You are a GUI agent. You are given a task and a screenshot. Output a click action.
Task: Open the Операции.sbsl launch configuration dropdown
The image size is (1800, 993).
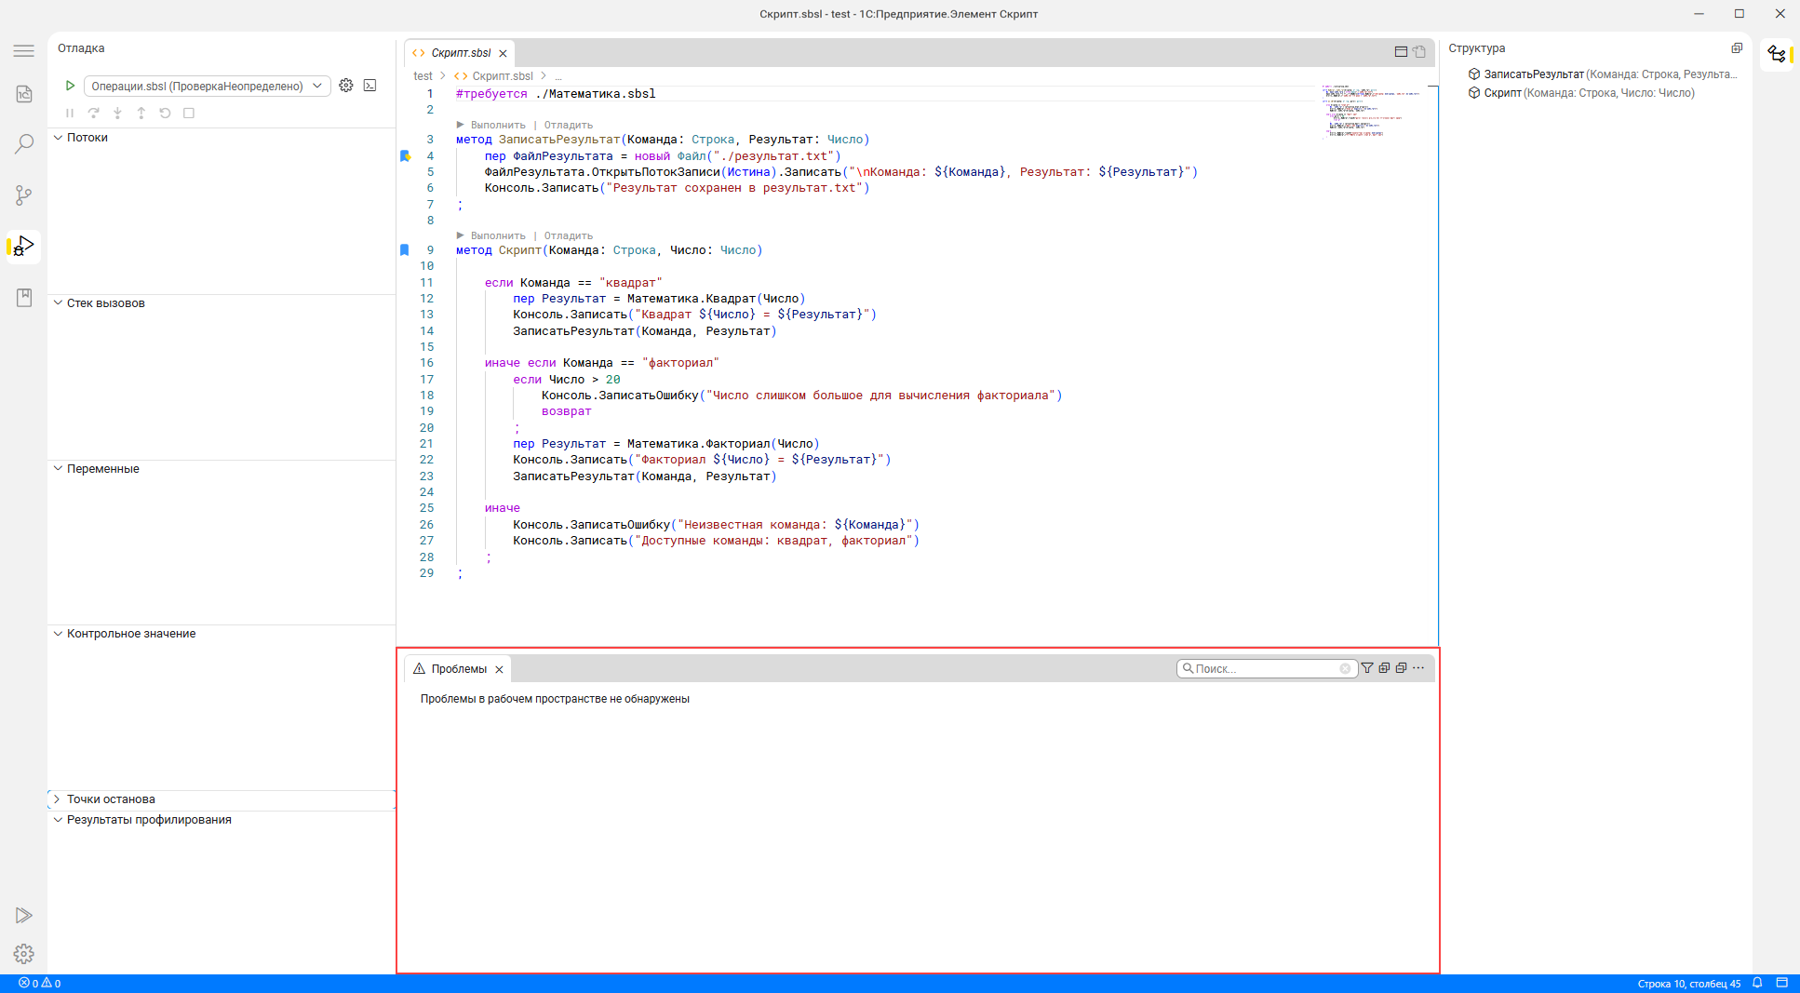pyautogui.click(x=207, y=87)
